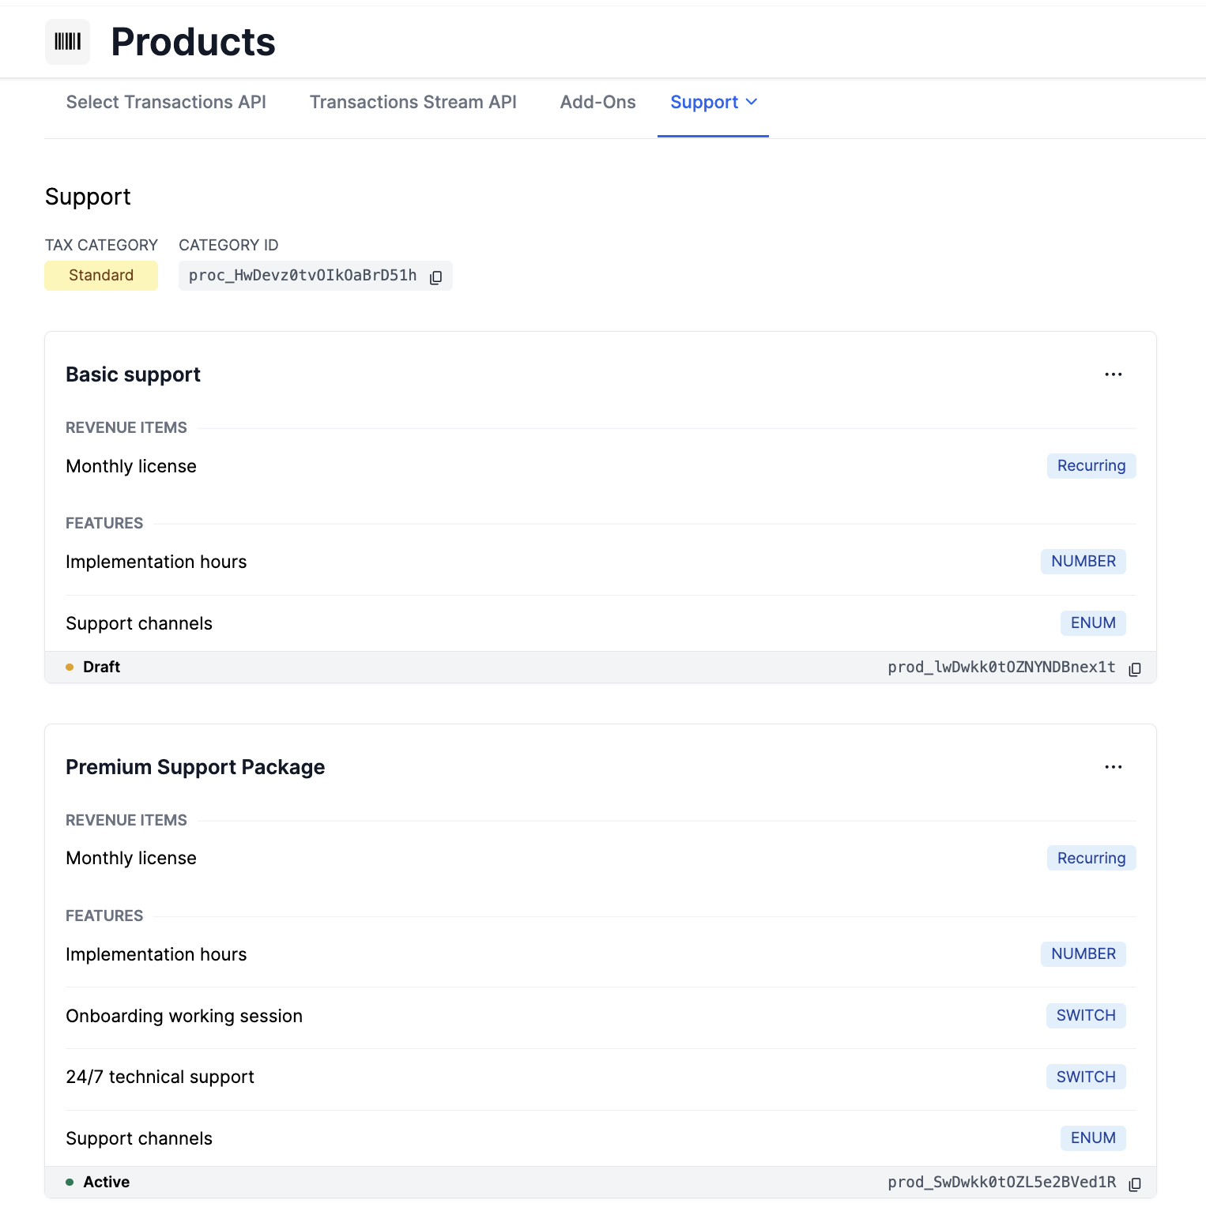Click the Premium Support Package title

(x=195, y=767)
